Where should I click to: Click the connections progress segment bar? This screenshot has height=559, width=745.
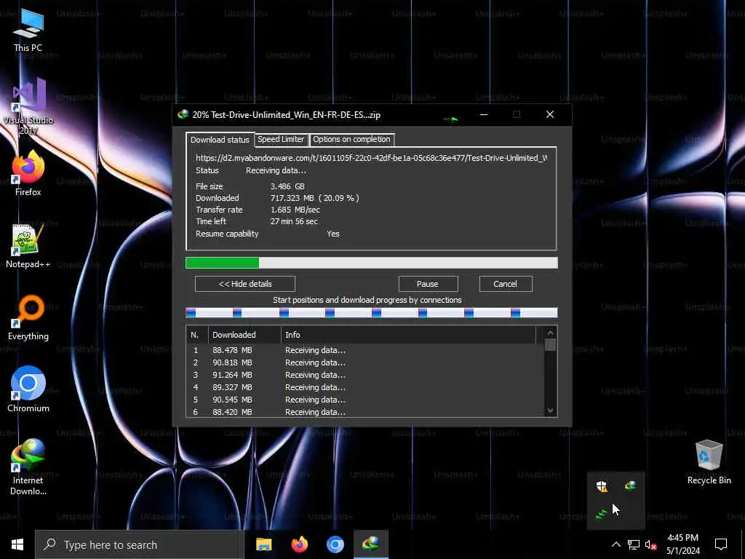(x=372, y=312)
